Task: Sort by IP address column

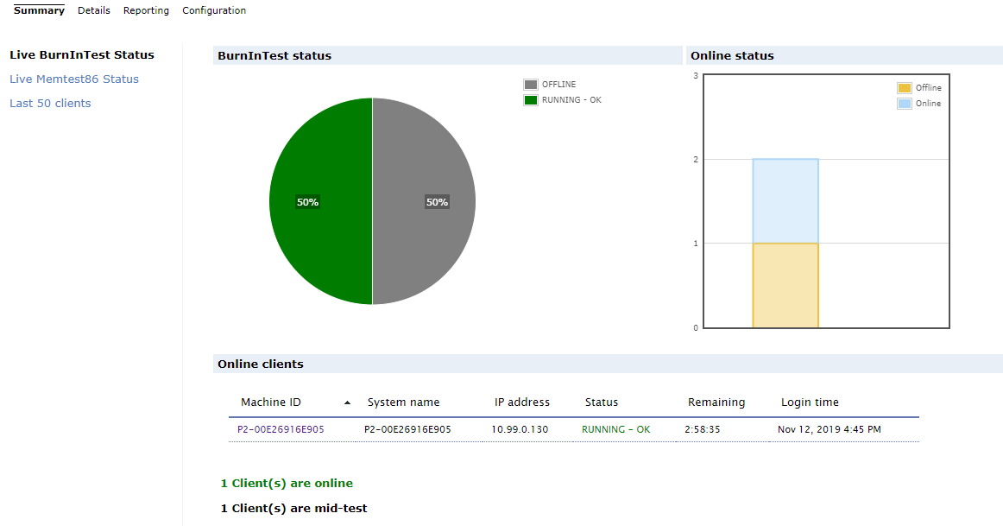Action: tap(522, 402)
